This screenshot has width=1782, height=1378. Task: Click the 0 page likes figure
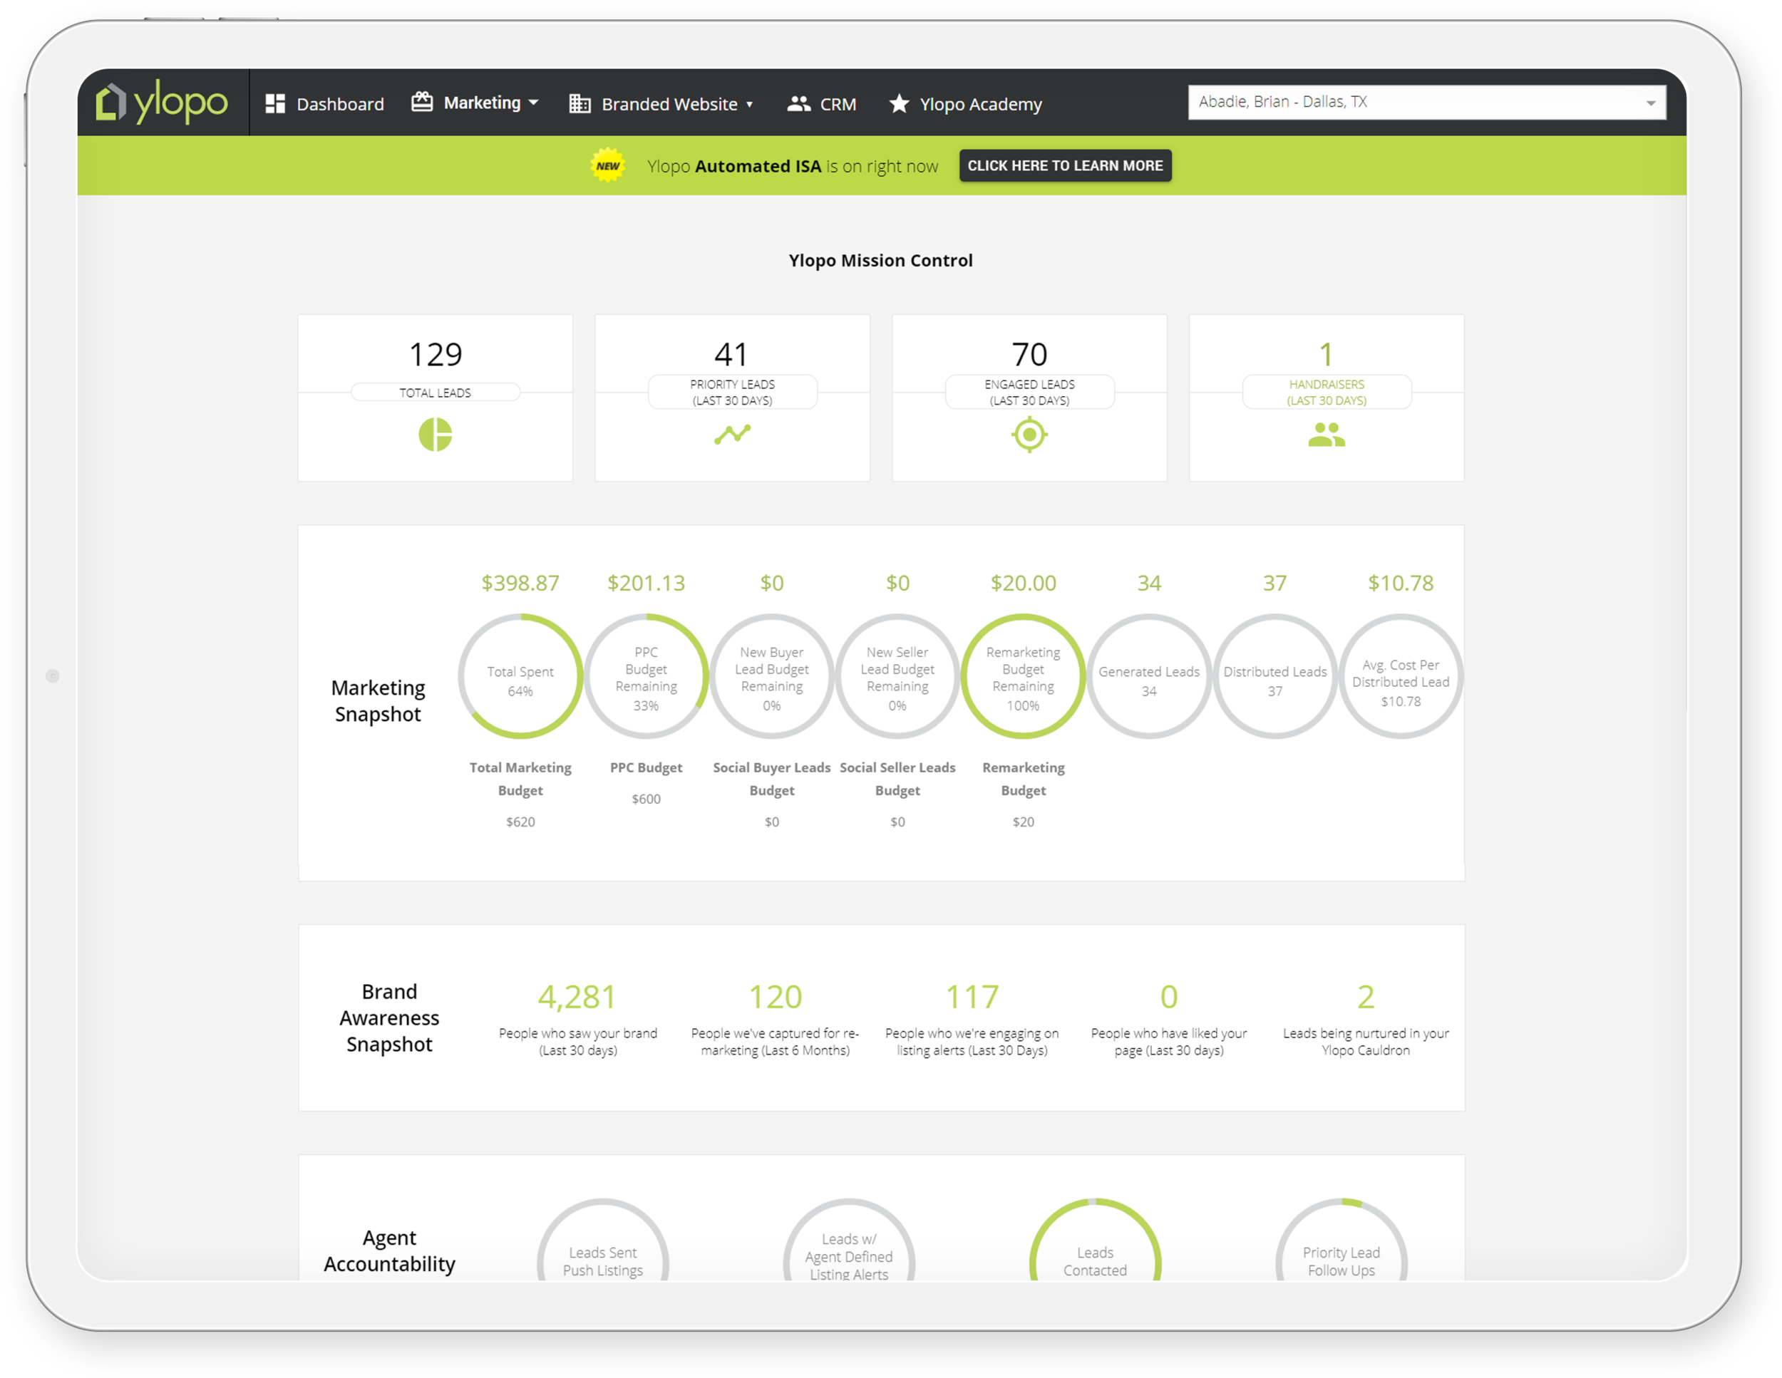click(1169, 996)
